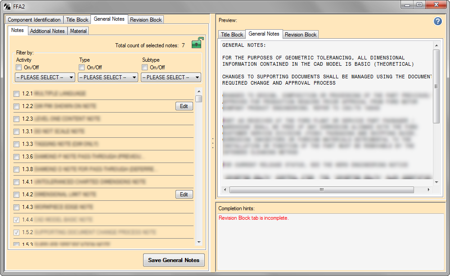Expand the Type PLEASE SELECT dropdown
This screenshot has height=276, width=450.
pyautogui.click(x=108, y=77)
